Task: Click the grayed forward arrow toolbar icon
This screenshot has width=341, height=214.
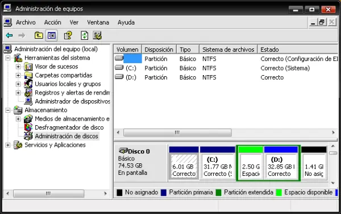Action: pos(22,35)
